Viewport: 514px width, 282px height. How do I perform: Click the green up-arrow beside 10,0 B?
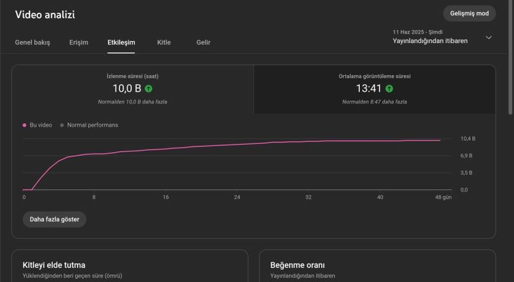[x=148, y=89]
